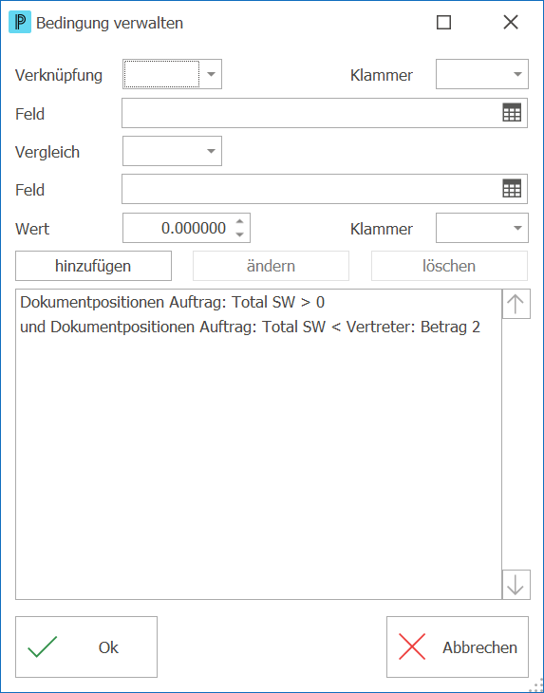Click the hinzufügen button
The image size is (544, 693).
93,266
